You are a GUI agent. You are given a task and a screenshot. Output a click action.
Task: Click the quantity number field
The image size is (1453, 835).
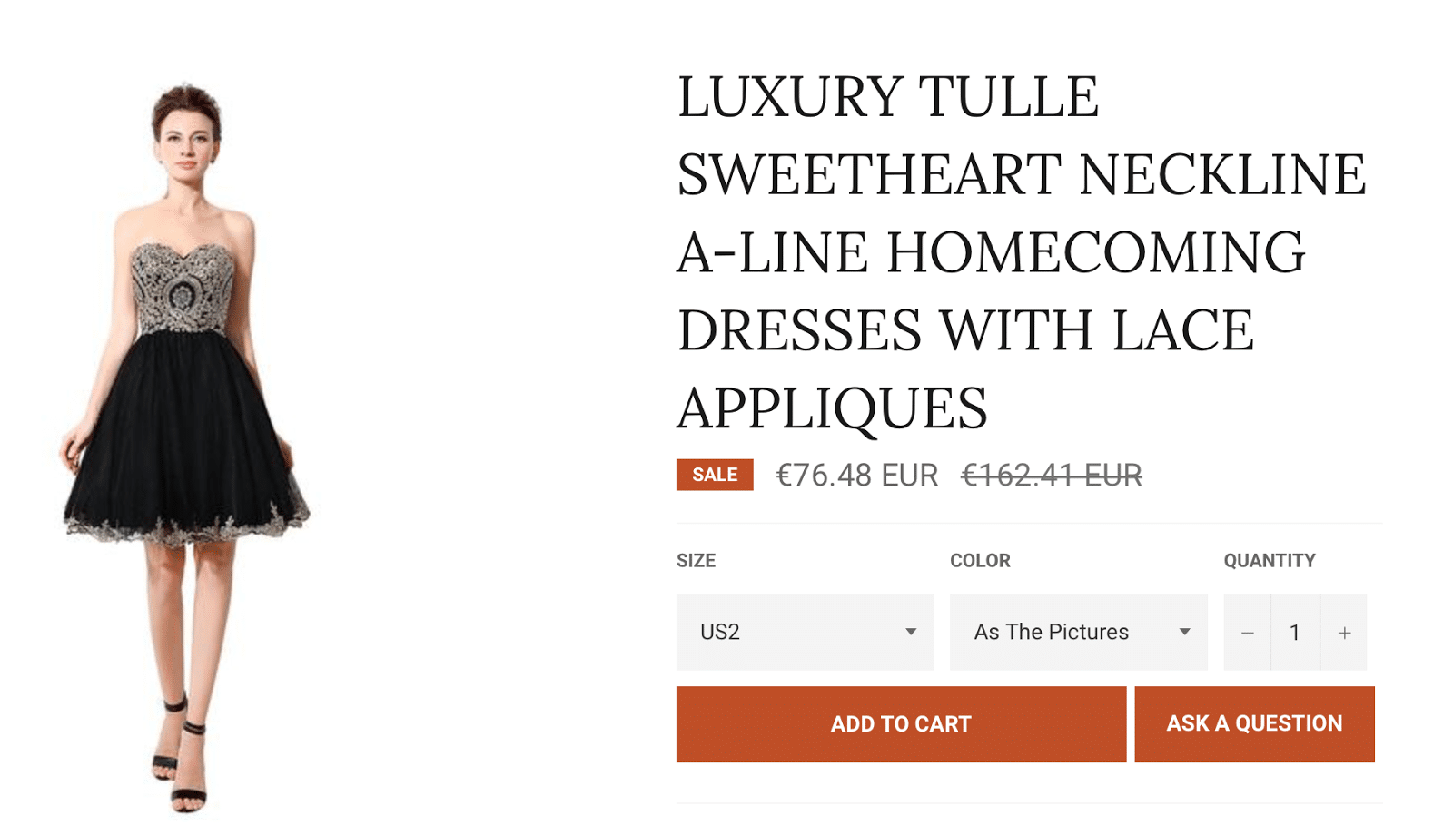point(1295,633)
